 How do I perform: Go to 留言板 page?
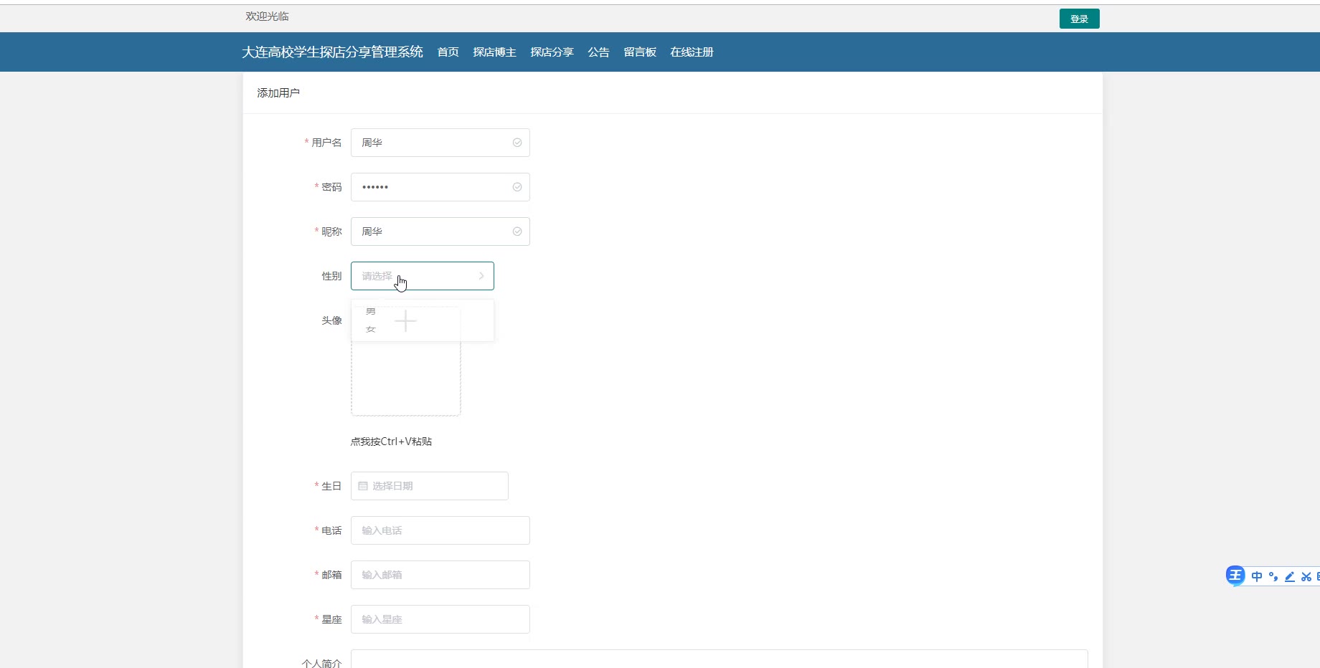tap(640, 52)
